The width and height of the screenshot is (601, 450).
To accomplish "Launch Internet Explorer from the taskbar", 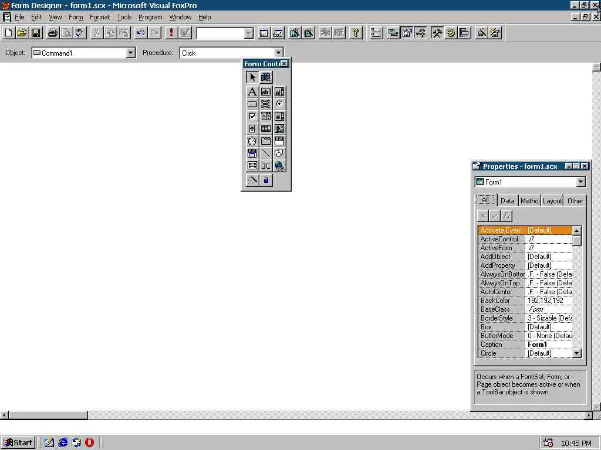I will [63, 443].
